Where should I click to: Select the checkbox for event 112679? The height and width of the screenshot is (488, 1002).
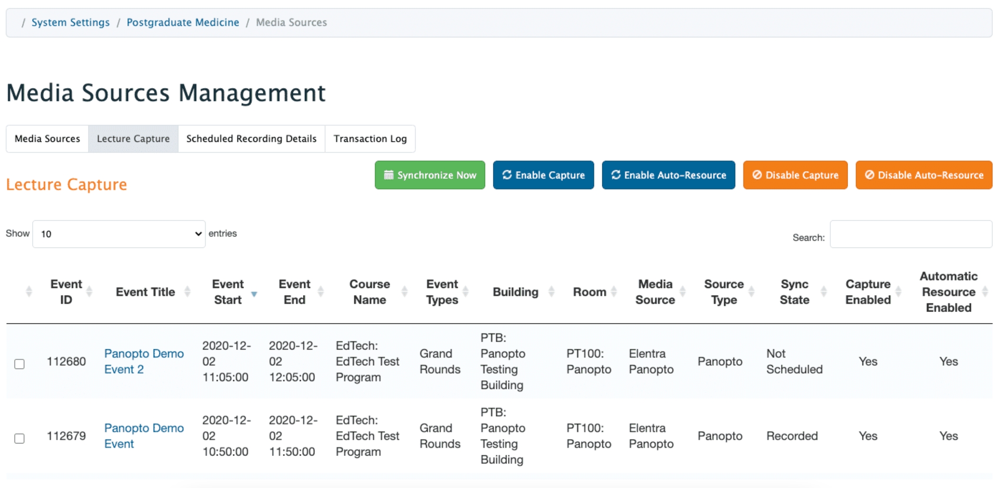(x=20, y=438)
